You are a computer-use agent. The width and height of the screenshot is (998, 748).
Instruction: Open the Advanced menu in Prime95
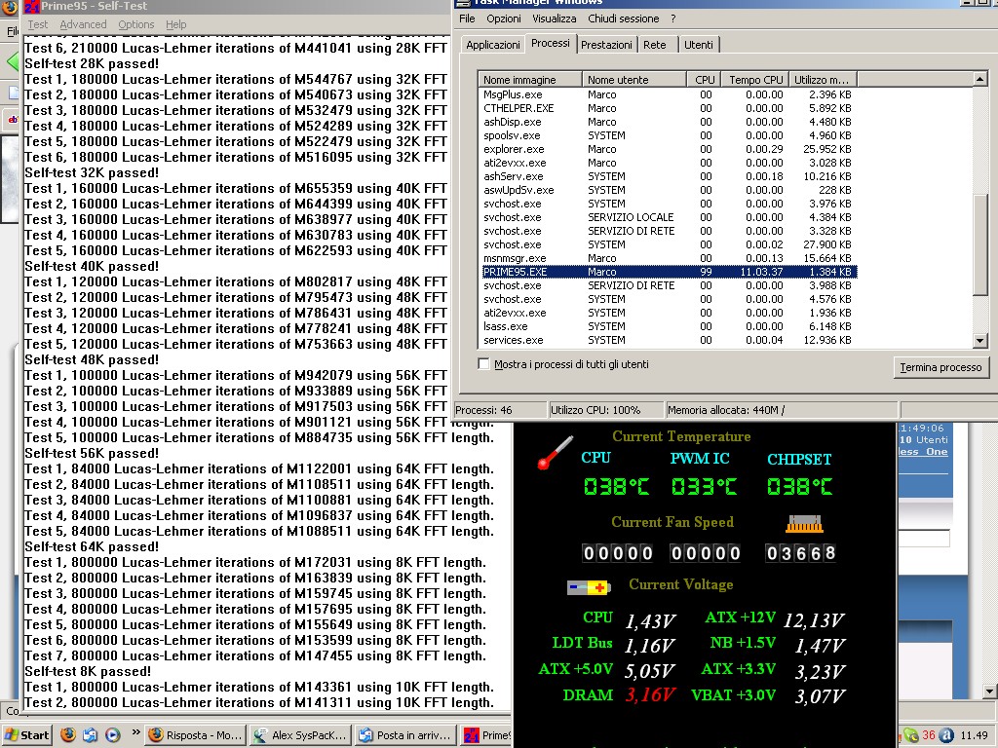[x=83, y=24]
